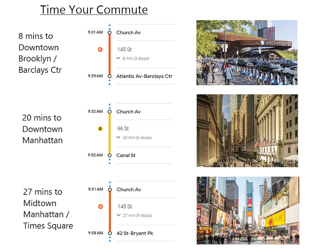Click the orange B train badge beside 8 min route

pyautogui.click(x=100, y=49)
